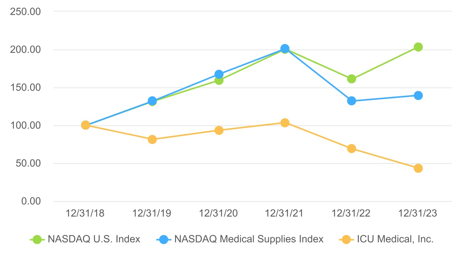Click the 12/31/23 x-axis label
Screen dimensions: 463x260
(418, 214)
